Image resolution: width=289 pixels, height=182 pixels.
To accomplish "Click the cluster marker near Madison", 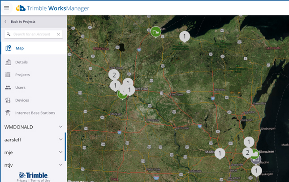I will click(x=220, y=153).
